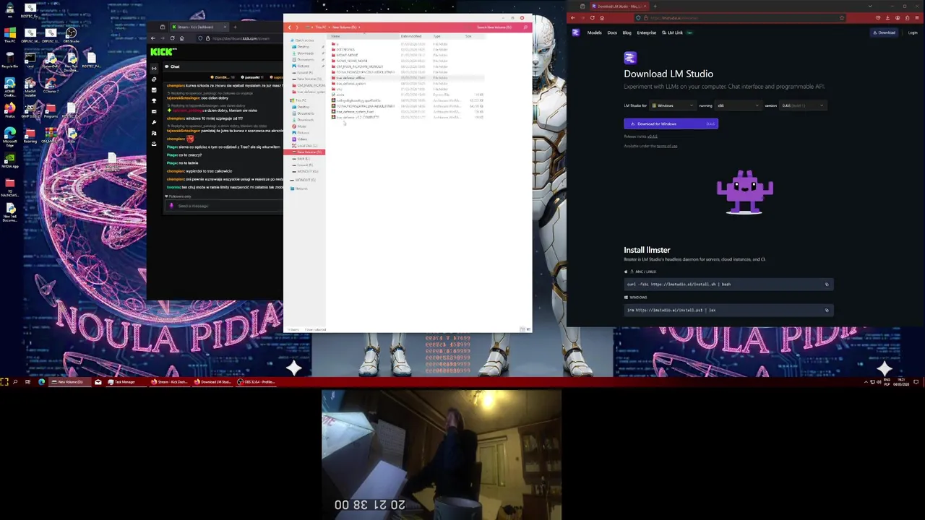Image resolution: width=925 pixels, height=520 pixels.
Task: Focus the Send a message chat field
Action: coord(224,206)
